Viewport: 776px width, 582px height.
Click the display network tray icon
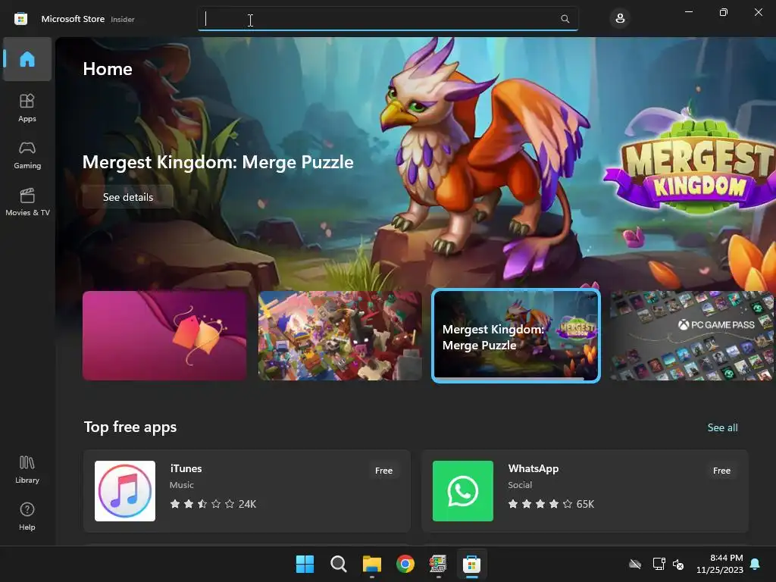tap(659, 564)
